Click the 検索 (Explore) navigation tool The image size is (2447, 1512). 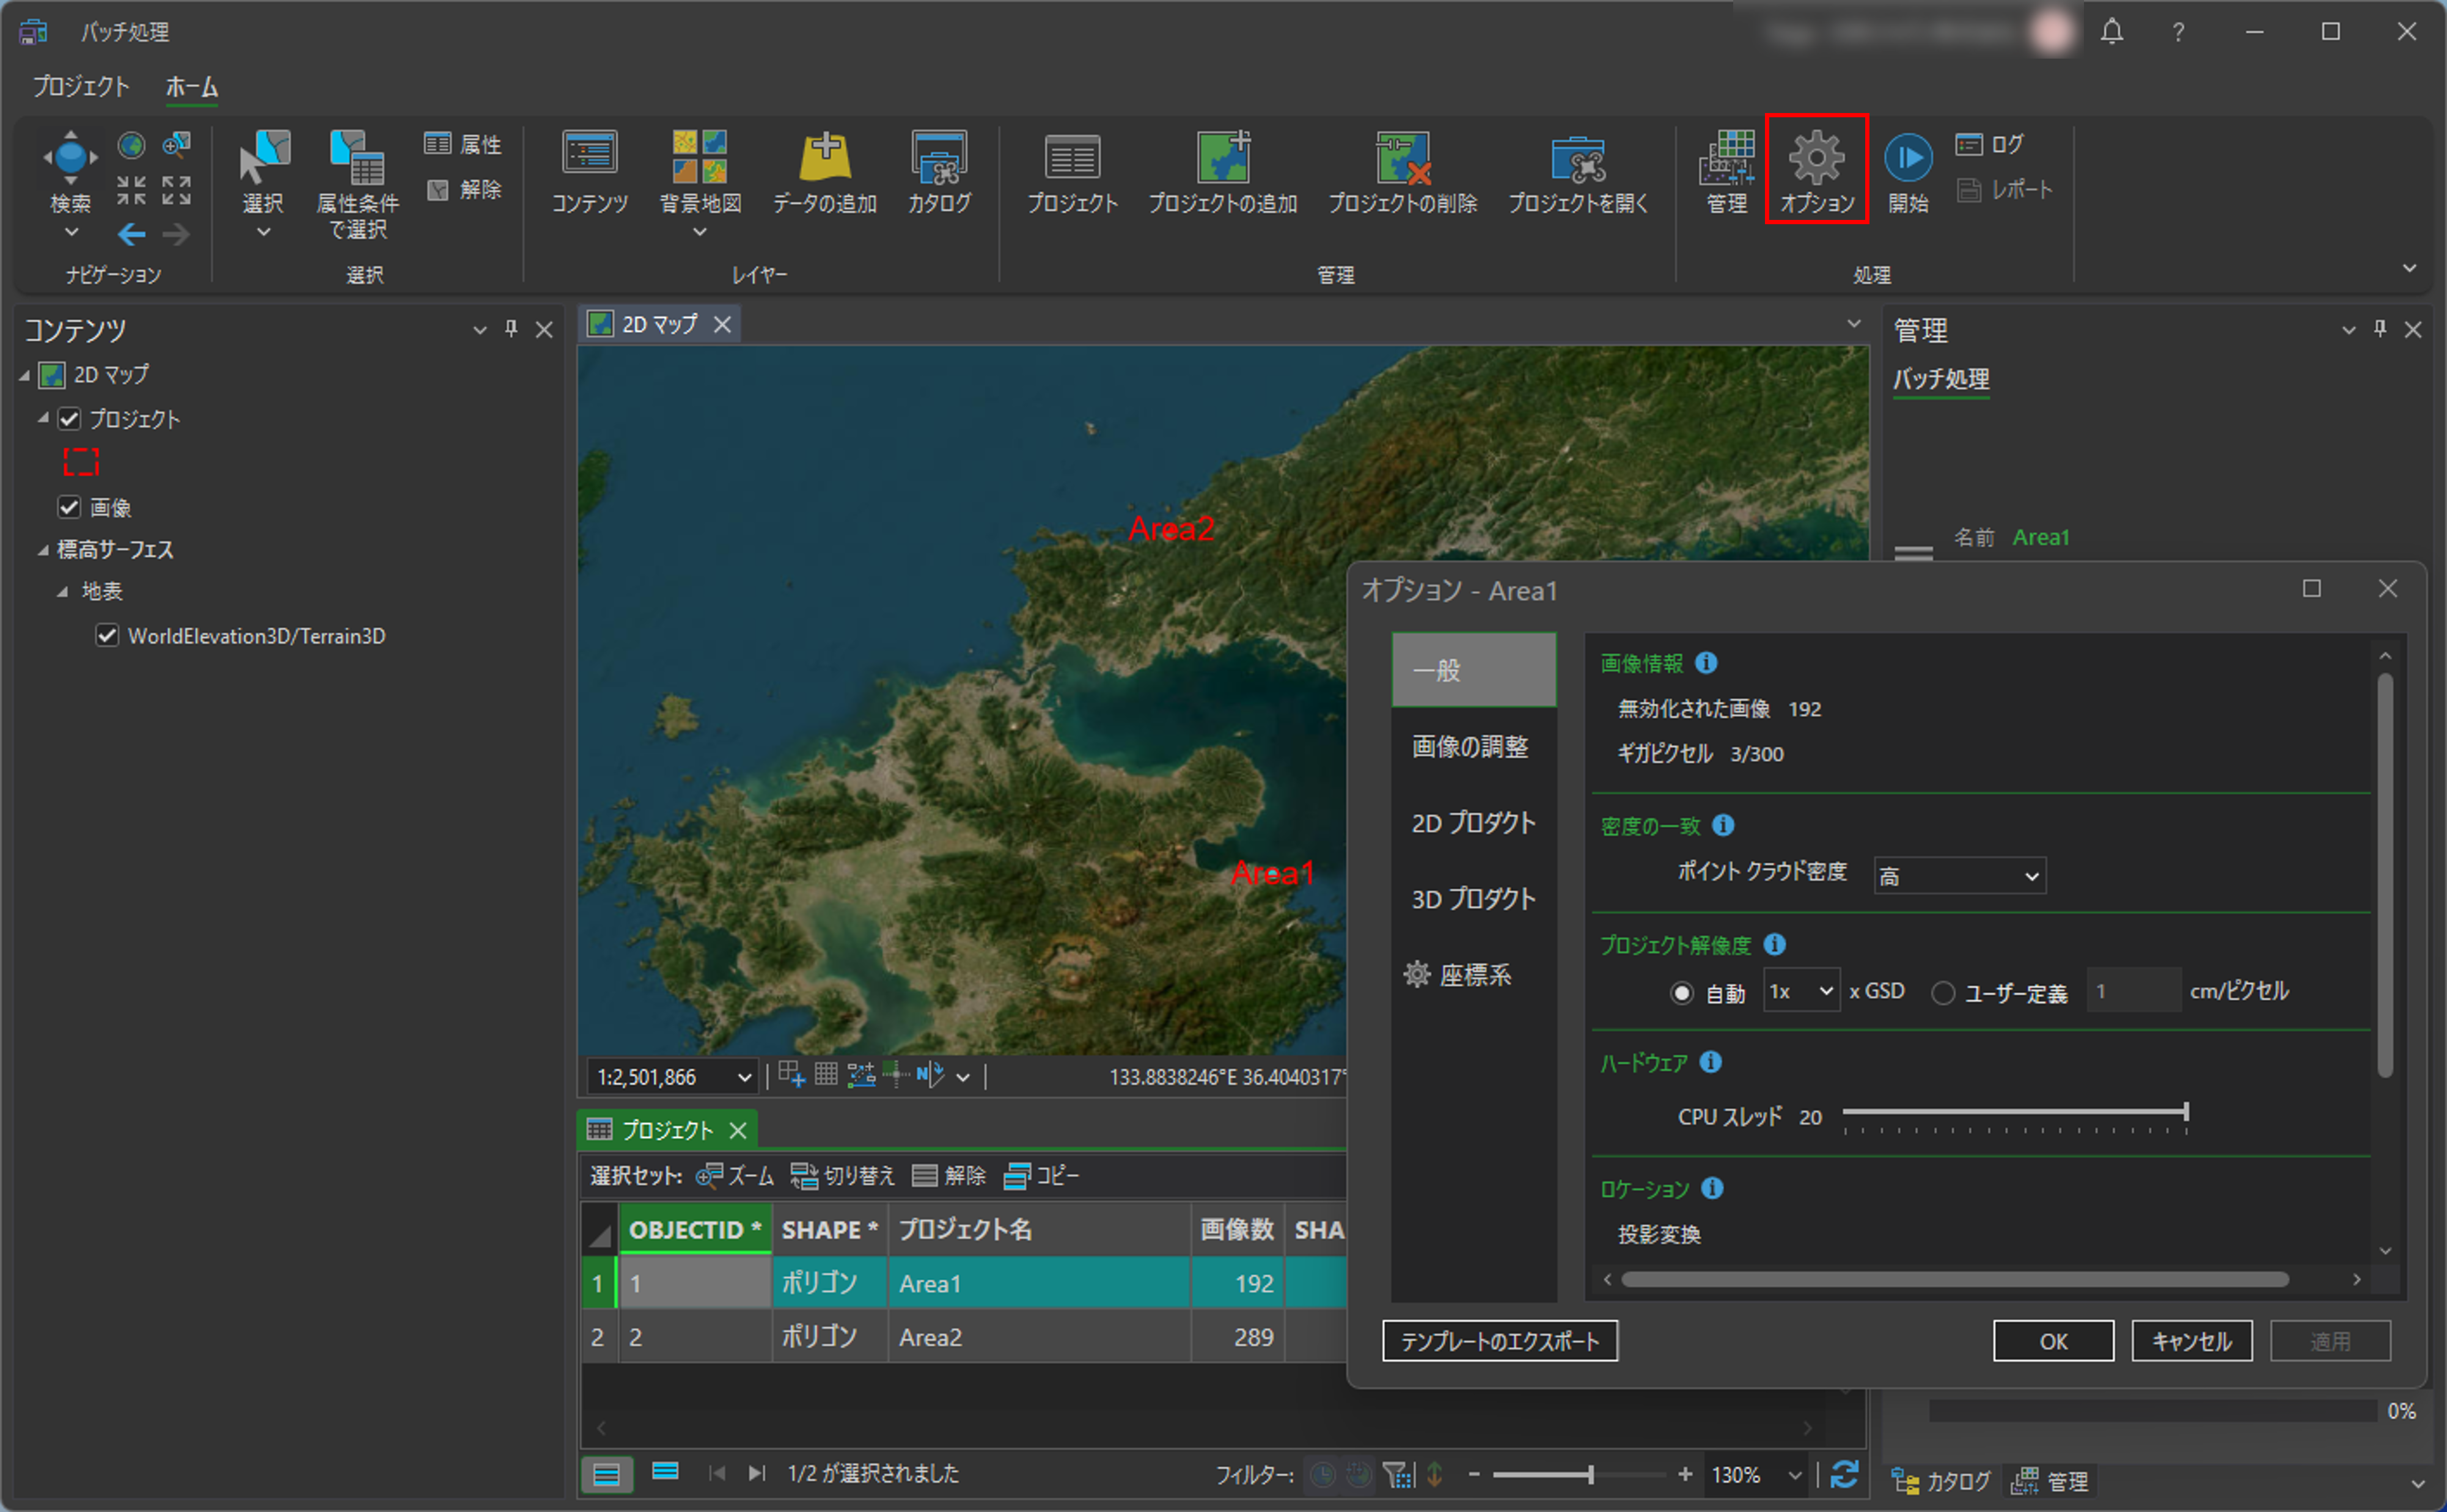[70, 158]
